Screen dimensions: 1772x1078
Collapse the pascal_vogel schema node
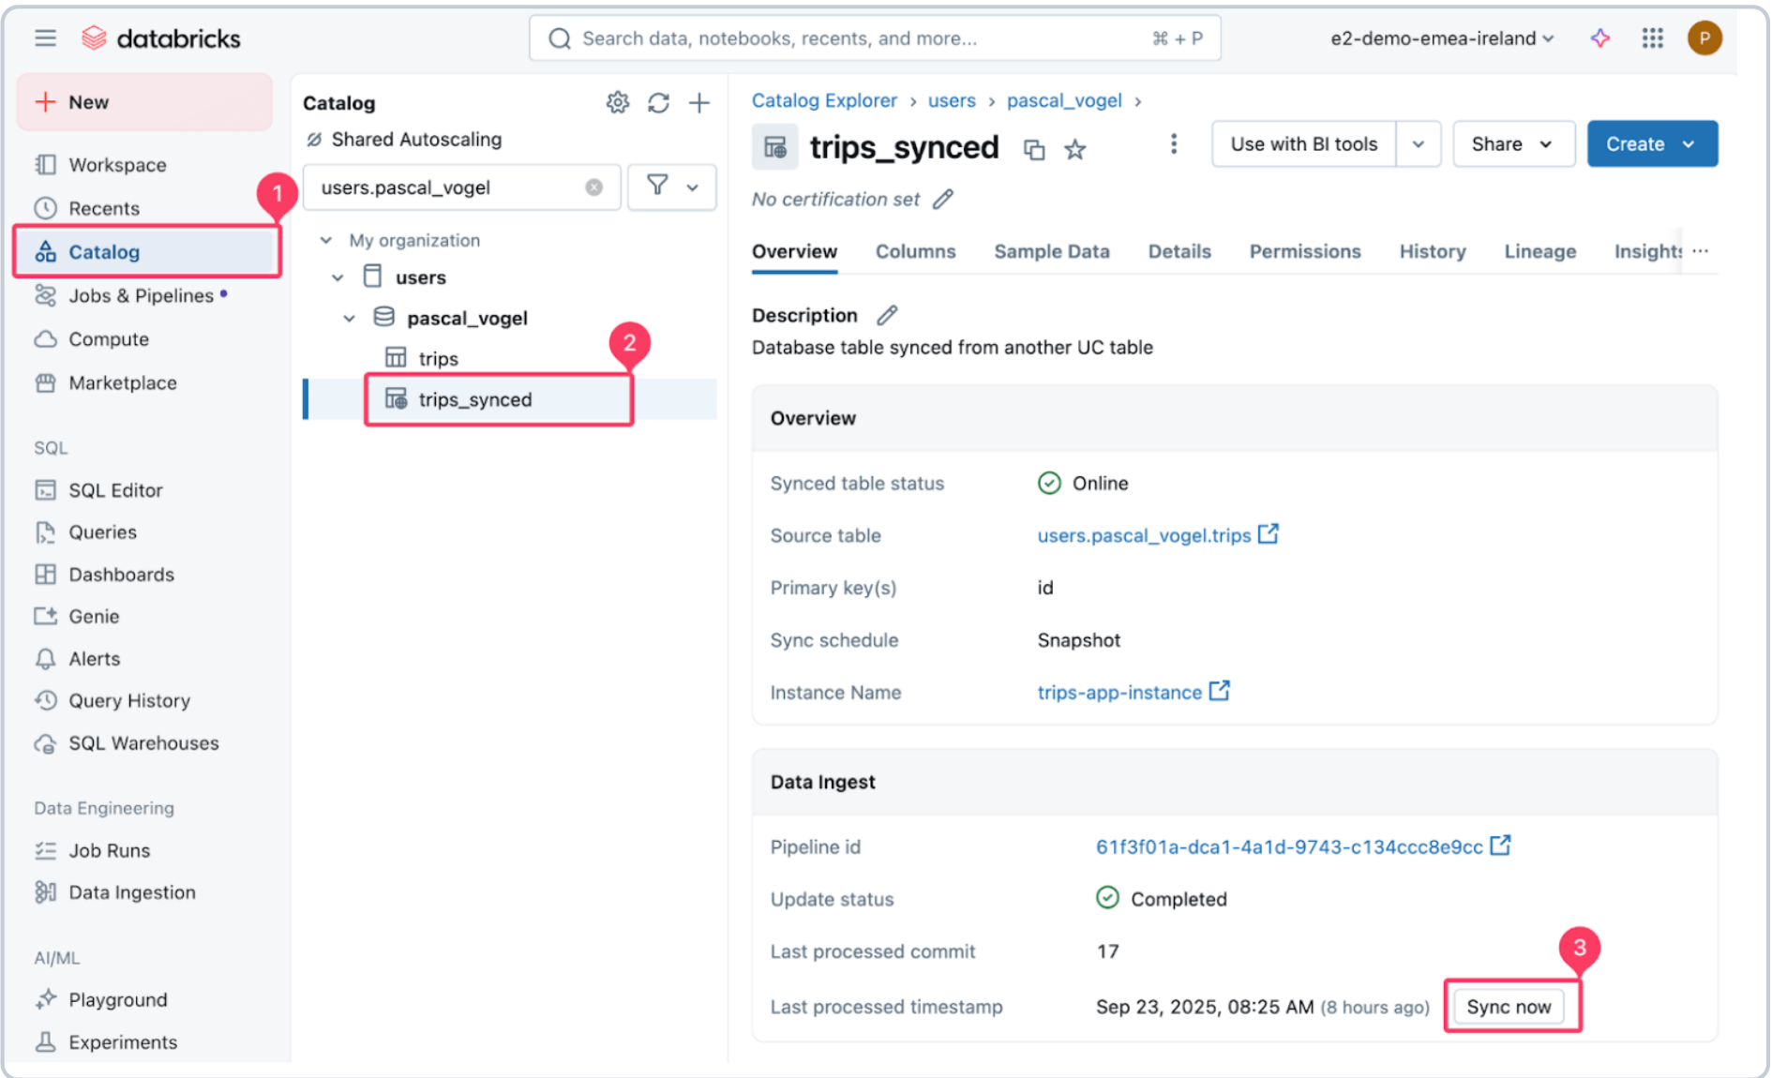click(349, 319)
